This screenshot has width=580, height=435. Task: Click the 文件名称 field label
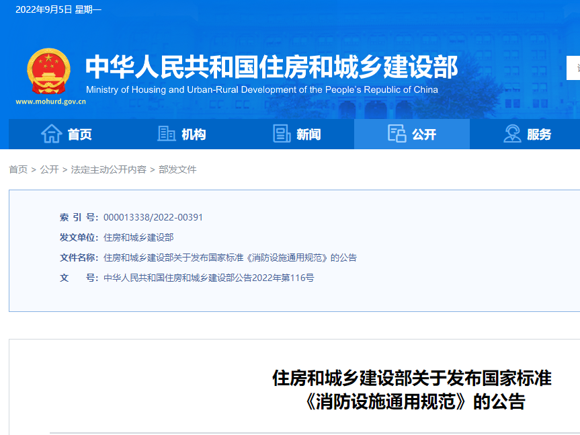click(79, 258)
